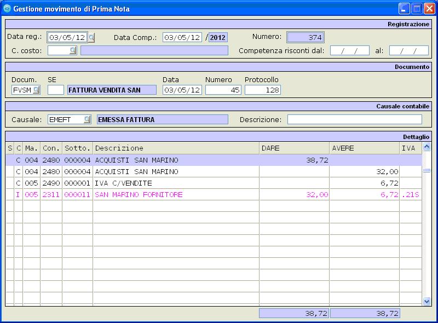Click the AVERE column header
Image resolution: width=438 pixels, height=323 pixels.
pos(364,148)
